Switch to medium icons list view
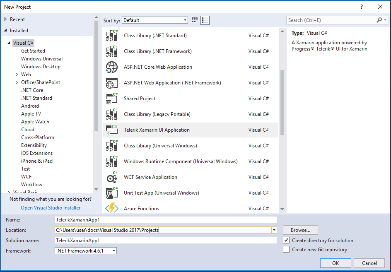Viewport: 391px width, 272px height. click(205, 20)
